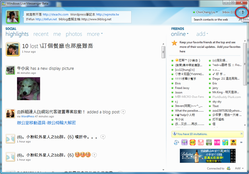The height and width of the screenshot is (174, 249).
Task: Select contact 1111求職小幫手
Action: 186,79
